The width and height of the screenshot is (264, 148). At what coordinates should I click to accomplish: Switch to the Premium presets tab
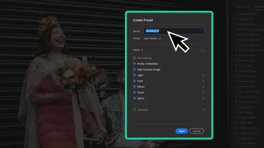click(259, 7)
